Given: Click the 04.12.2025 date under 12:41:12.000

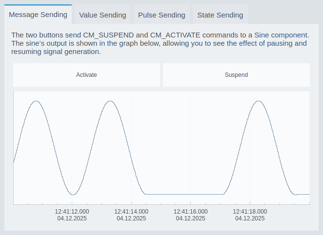Looking at the screenshot, I should [x=72, y=219].
